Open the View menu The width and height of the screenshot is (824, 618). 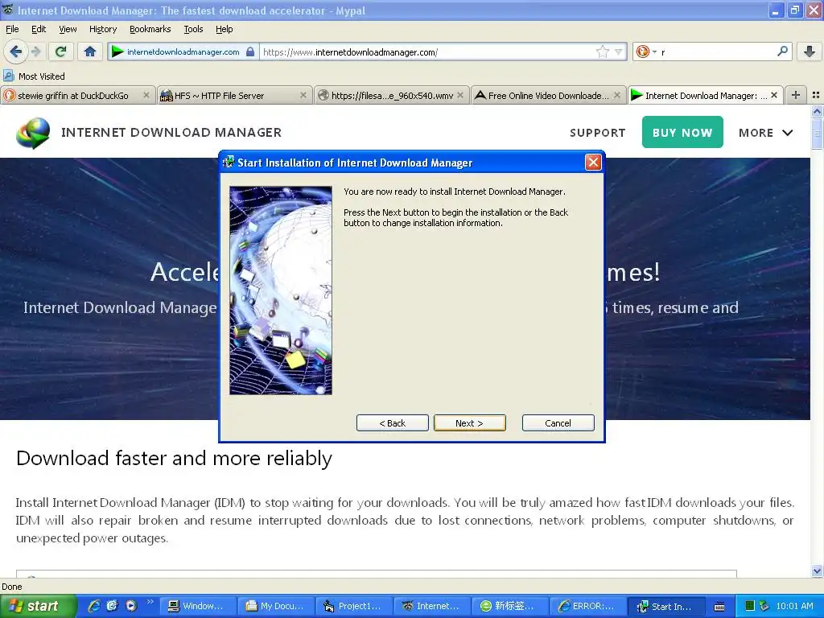click(x=68, y=29)
